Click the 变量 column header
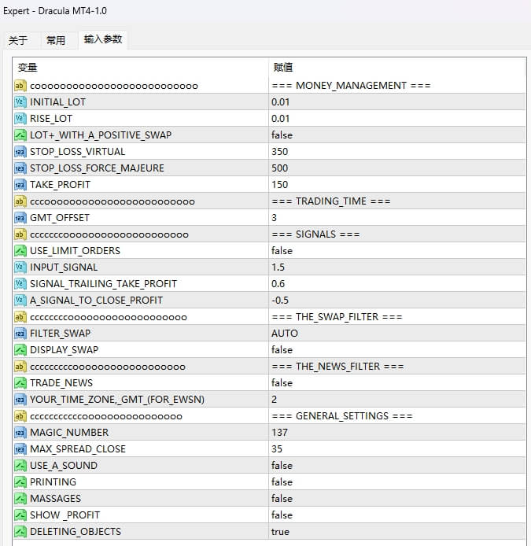Screen dimensions: 531x546 pos(28,67)
